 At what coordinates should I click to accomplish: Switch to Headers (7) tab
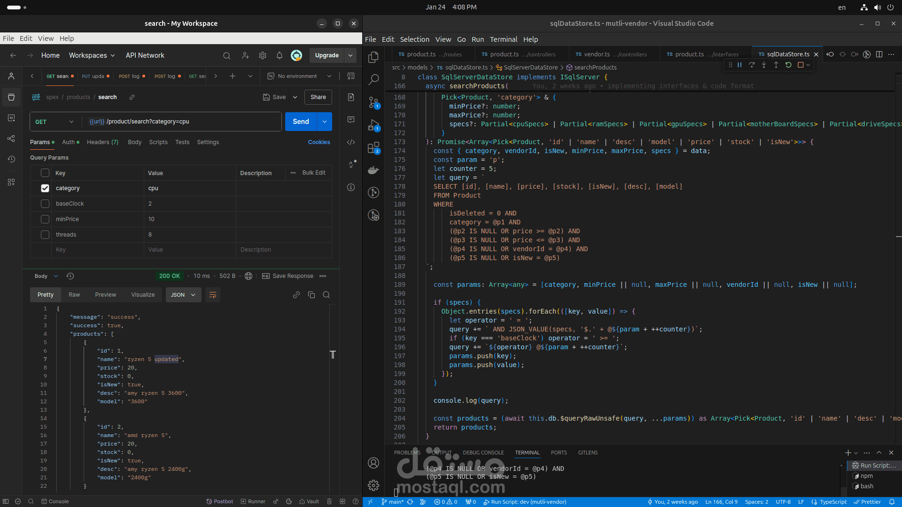[102, 142]
